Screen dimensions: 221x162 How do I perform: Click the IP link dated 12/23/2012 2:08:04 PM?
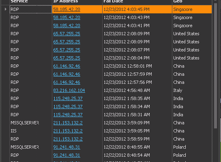[x=67, y=58]
